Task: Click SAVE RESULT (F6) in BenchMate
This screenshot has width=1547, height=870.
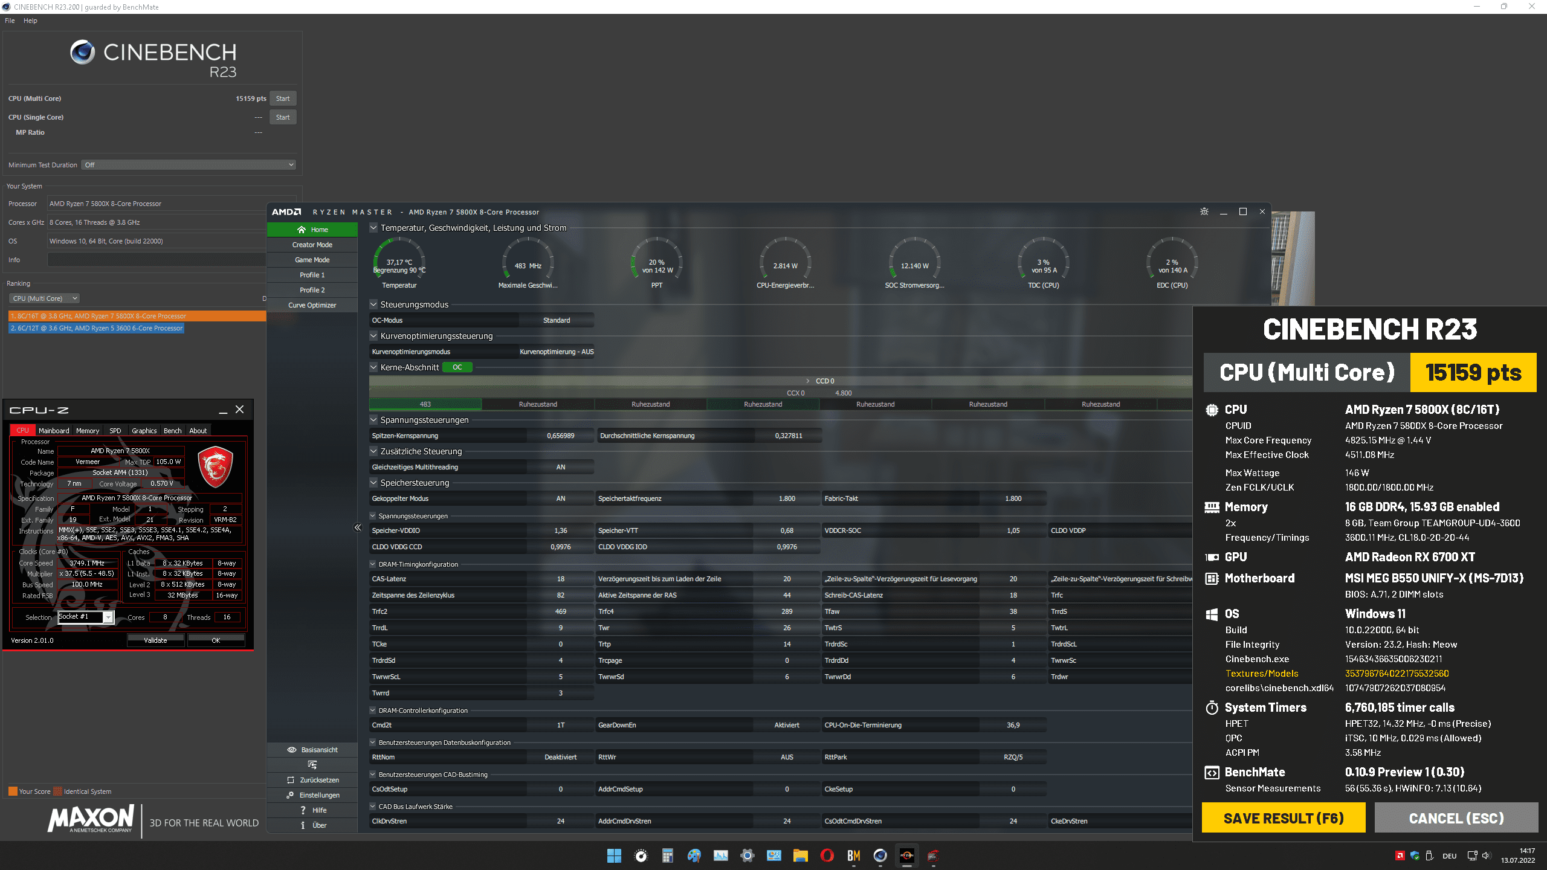Action: tap(1284, 818)
